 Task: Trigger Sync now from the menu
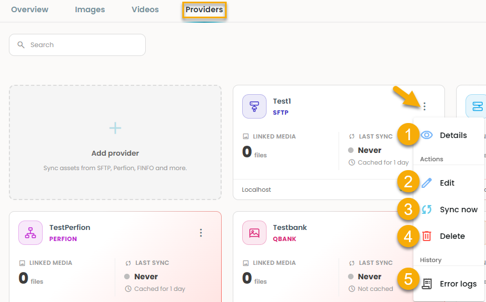(x=449, y=209)
